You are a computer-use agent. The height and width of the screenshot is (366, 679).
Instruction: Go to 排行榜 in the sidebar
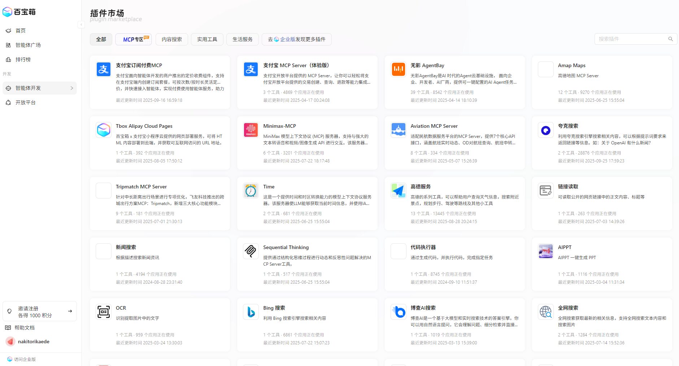click(x=23, y=60)
